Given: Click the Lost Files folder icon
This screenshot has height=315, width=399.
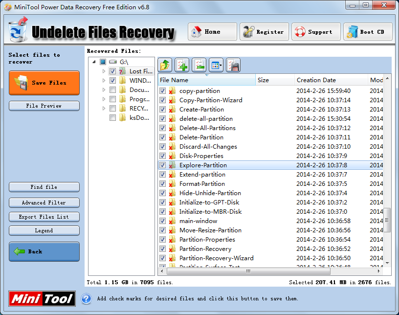Looking at the screenshot, I should 122,71.
